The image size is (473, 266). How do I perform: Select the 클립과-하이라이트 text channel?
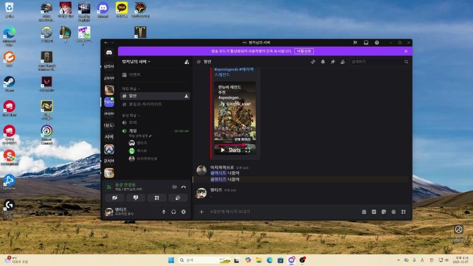[146, 104]
